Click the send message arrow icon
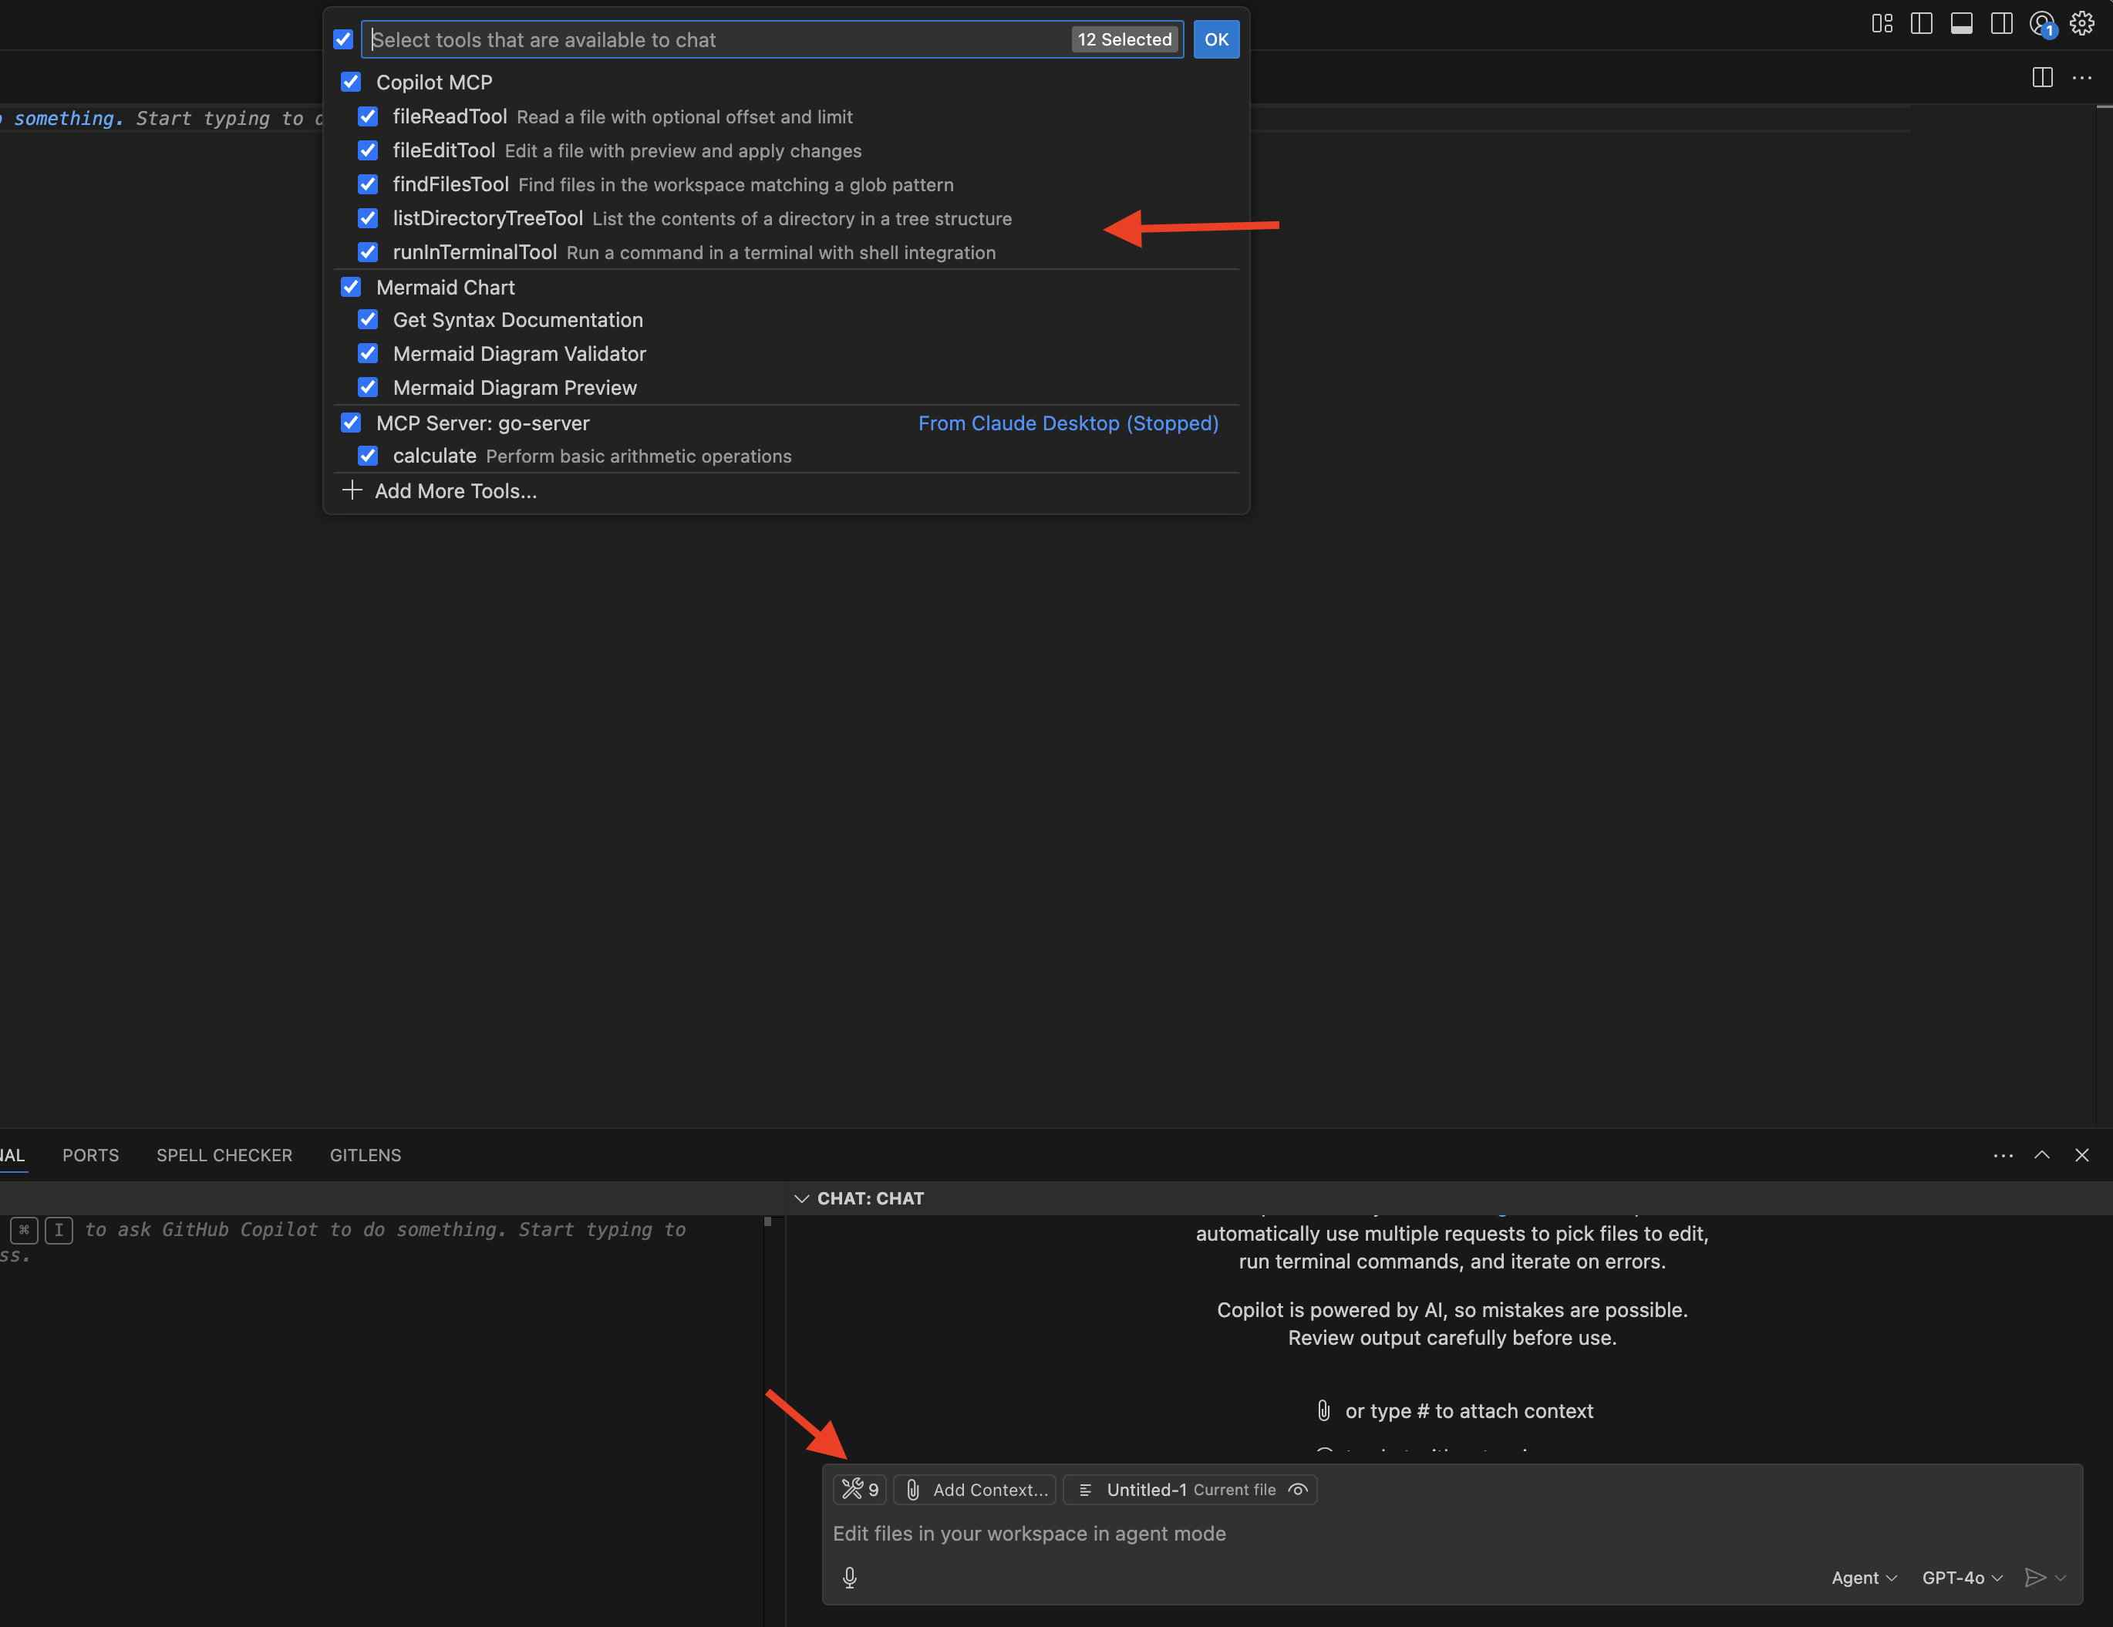 (x=2034, y=1578)
